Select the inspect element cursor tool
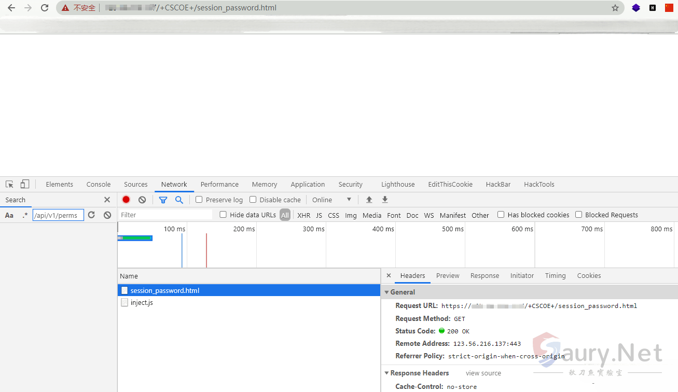Viewport: 678px width, 392px height. [9, 184]
